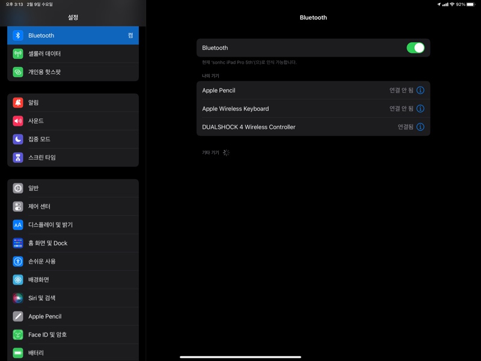The image size is (481, 361).
Task: Tap the cellular data antenna icon
Action: [x=18, y=54]
